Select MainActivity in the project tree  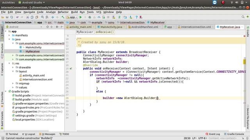tap(34, 47)
